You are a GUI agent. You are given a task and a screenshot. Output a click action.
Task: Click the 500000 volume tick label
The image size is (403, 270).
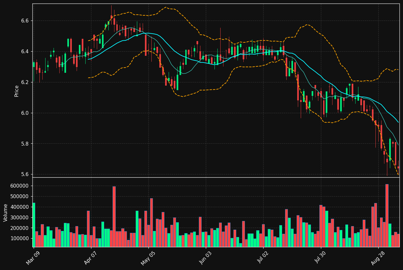point(20,197)
